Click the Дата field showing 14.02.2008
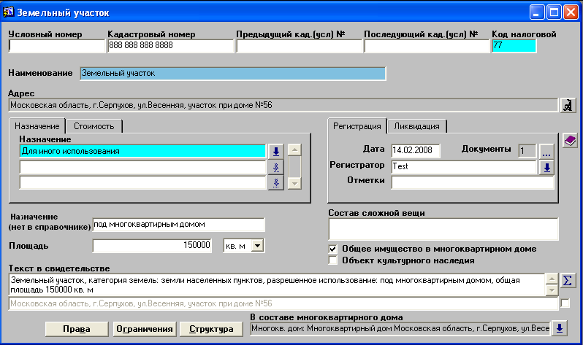583x345 pixels. (416, 150)
